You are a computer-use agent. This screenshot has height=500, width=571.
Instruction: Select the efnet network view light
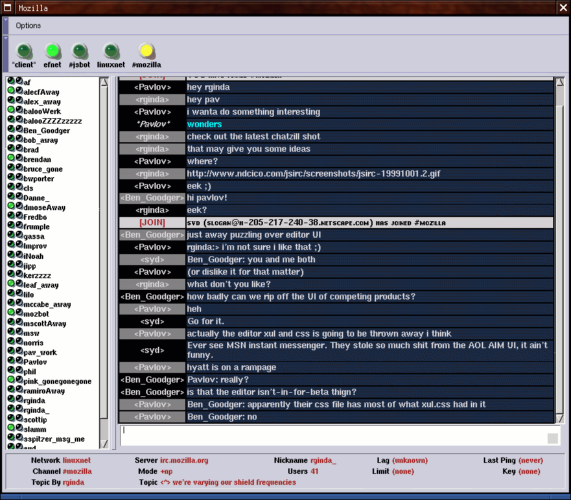click(x=52, y=51)
